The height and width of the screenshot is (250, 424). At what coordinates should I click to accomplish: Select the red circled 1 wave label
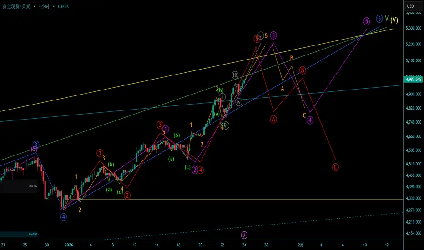(x=100, y=153)
